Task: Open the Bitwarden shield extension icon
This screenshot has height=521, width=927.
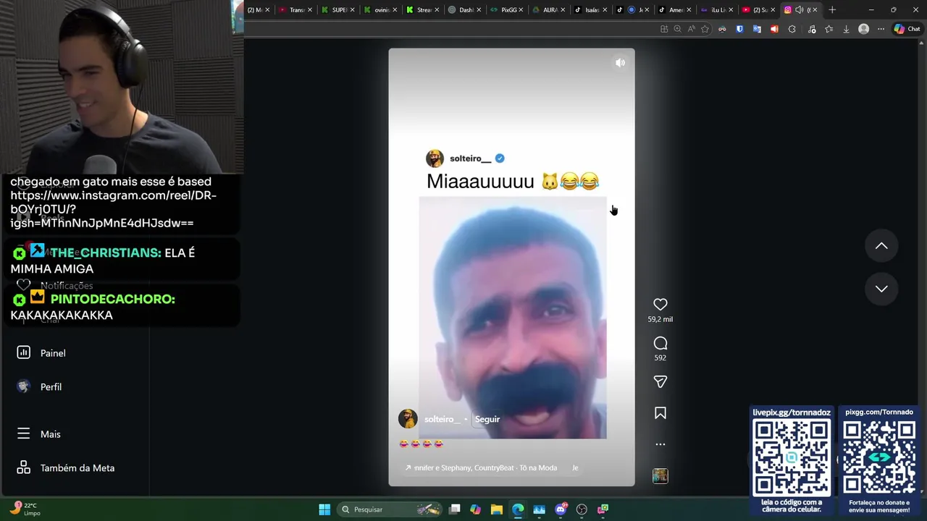Action: (x=739, y=29)
